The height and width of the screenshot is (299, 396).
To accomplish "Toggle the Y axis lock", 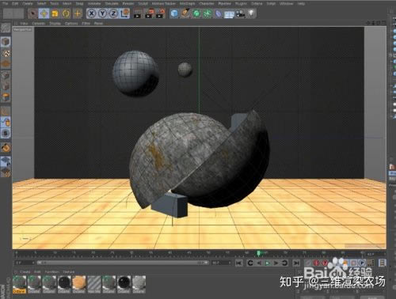I will click(x=102, y=13).
